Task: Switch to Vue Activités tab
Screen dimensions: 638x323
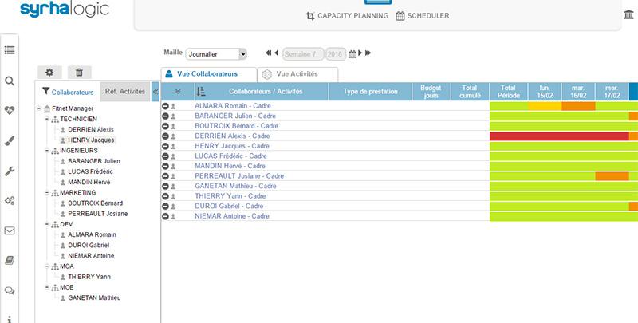Action: point(297,74)
